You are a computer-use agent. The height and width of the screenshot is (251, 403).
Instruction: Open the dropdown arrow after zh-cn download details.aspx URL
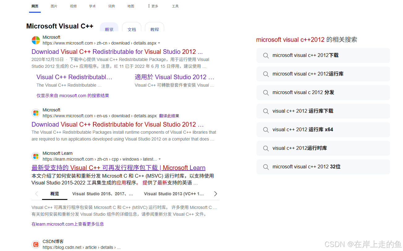pyautogui.click(x=159, y=43)
